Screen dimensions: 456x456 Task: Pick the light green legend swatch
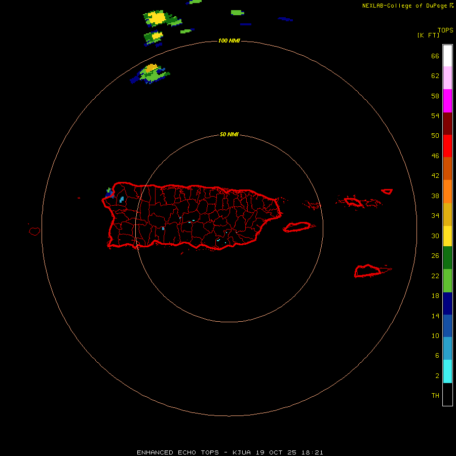point(447,281)
